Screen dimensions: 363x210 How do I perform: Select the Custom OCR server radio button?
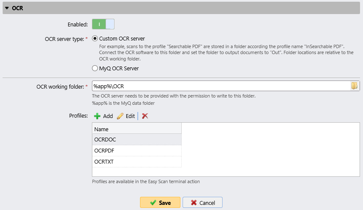click(x=95, y=39)
